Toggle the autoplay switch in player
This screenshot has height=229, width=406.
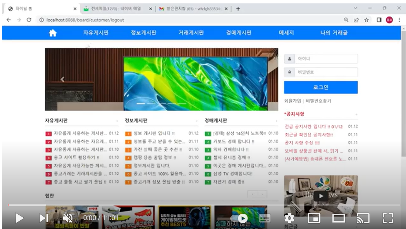click(x=240, y=218)
